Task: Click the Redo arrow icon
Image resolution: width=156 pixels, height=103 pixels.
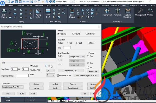Action: tap(28, 2)
